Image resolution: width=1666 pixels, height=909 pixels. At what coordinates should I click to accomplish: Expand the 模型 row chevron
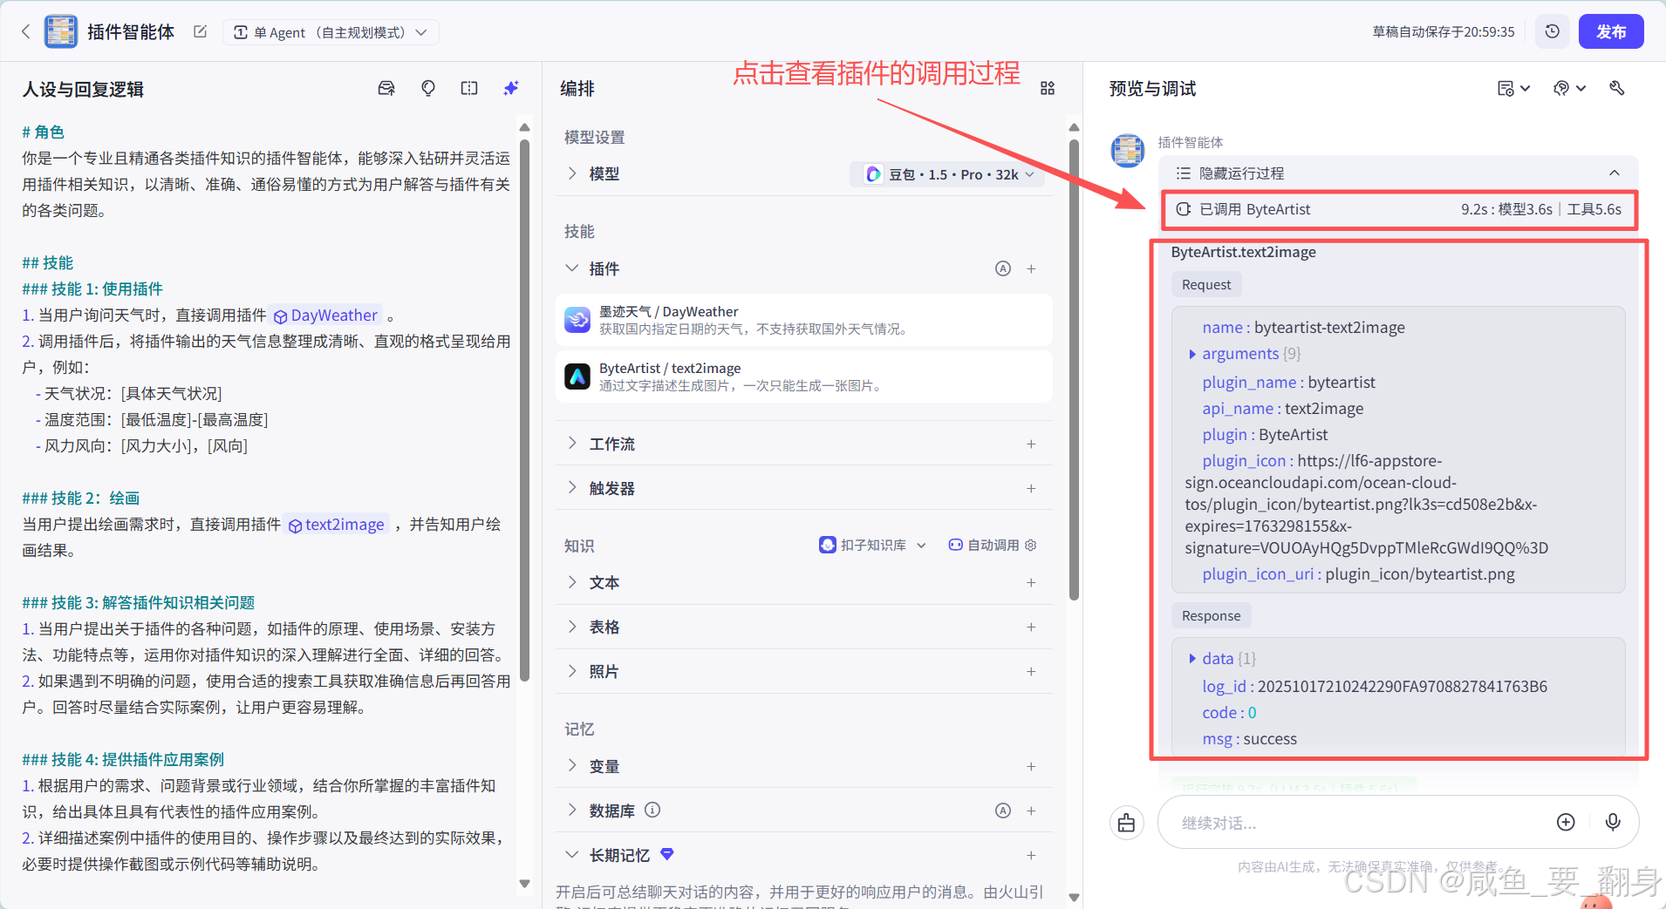572,173
